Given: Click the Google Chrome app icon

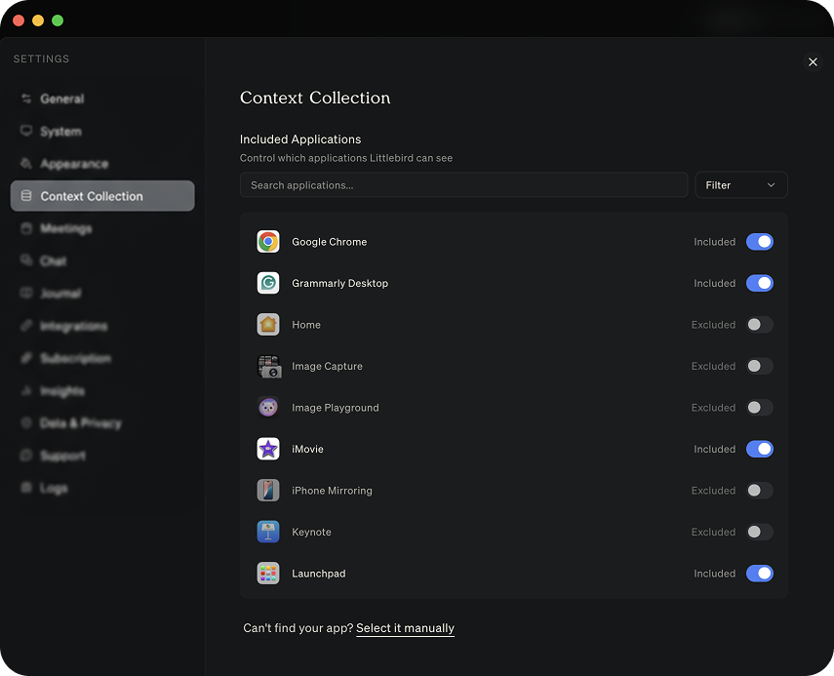Looking at the screenshot, I should tap(267, 241).
